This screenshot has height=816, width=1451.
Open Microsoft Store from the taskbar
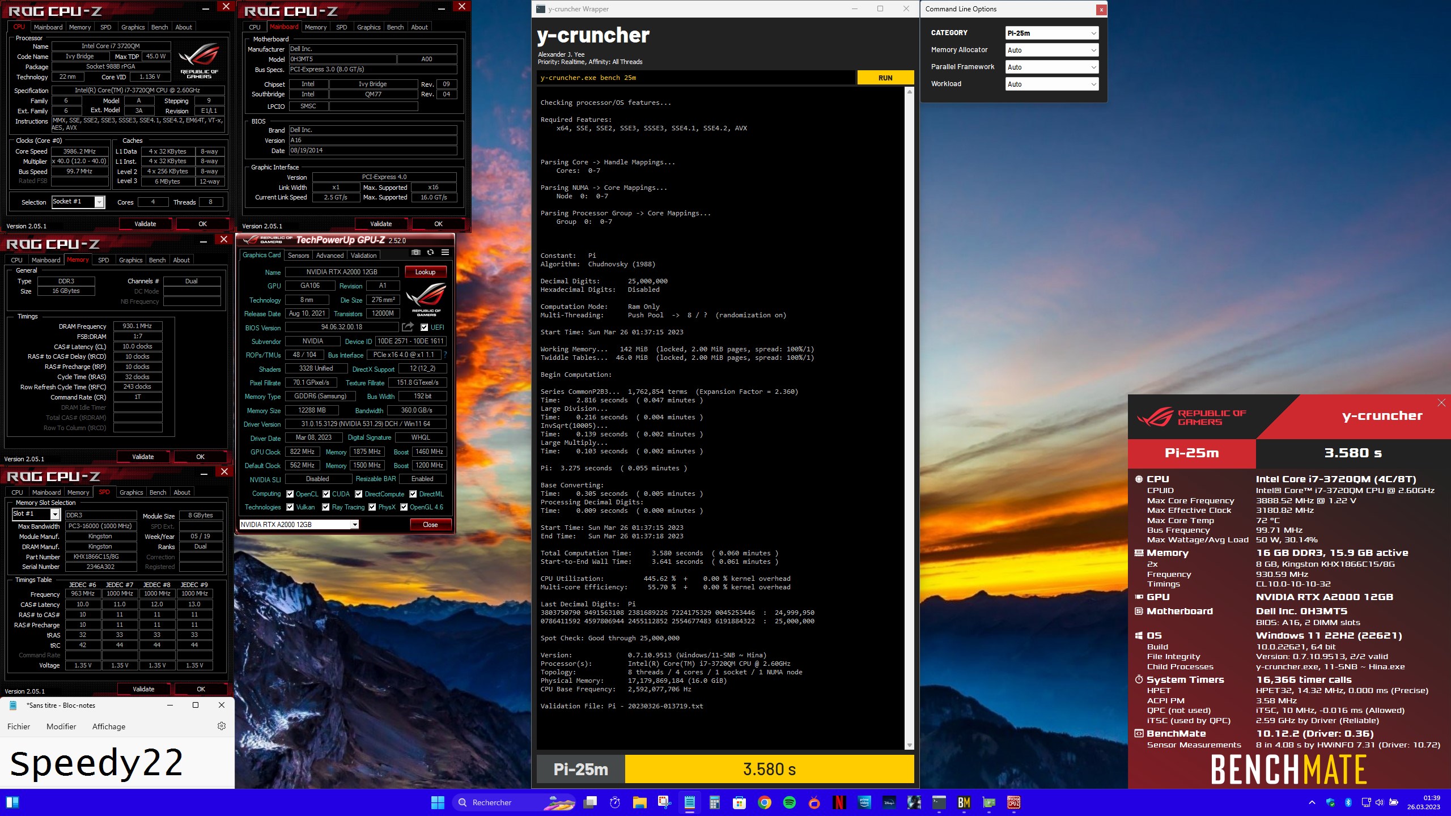point(739,802)
